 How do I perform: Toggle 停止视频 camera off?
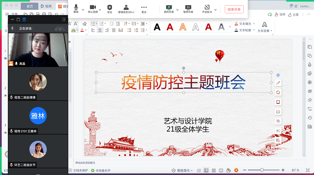[93, 8]
